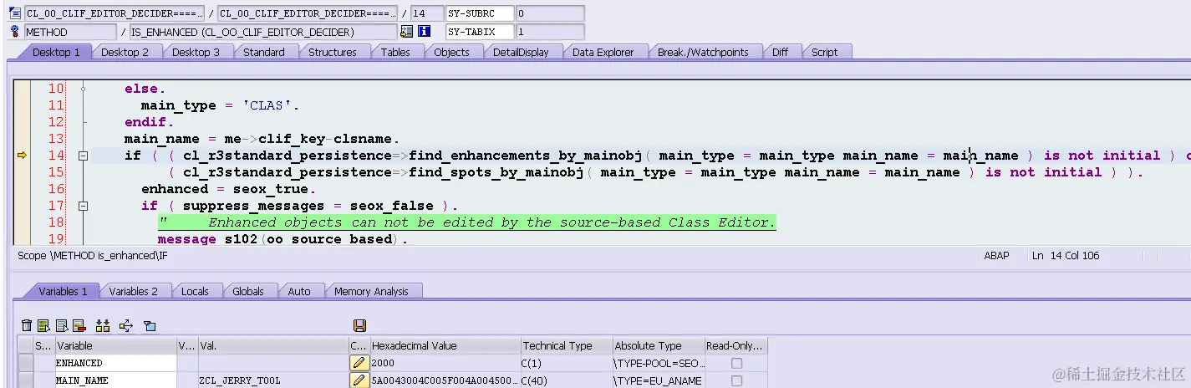Click the Hexadecimal Value column header

tap(445, 345)
